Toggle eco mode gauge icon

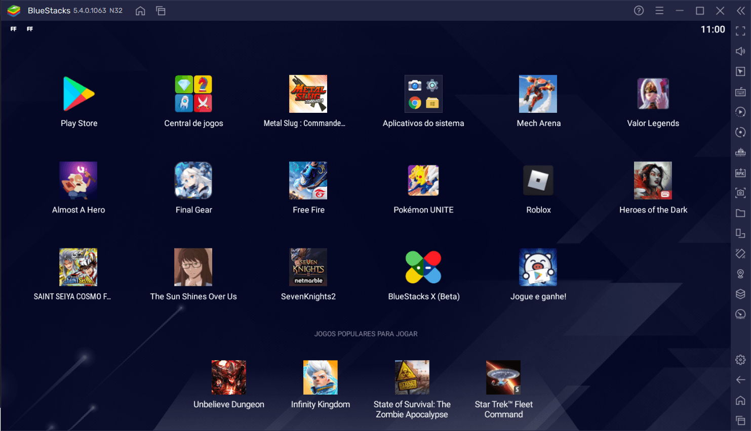coord(740,314)
